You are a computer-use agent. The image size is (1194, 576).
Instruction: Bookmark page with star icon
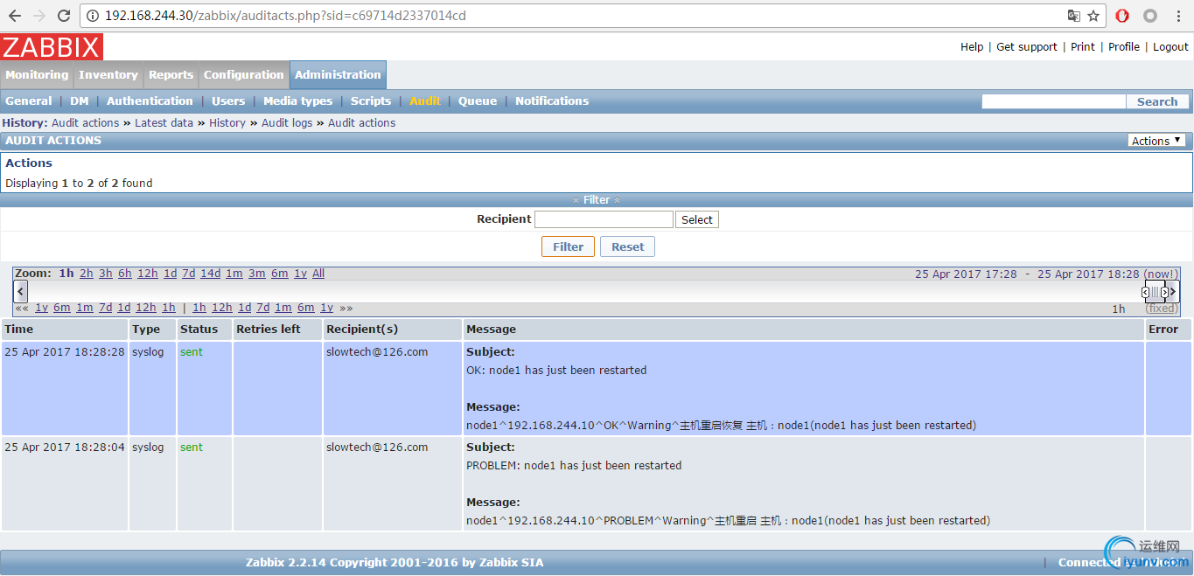tap(1093, 16)
